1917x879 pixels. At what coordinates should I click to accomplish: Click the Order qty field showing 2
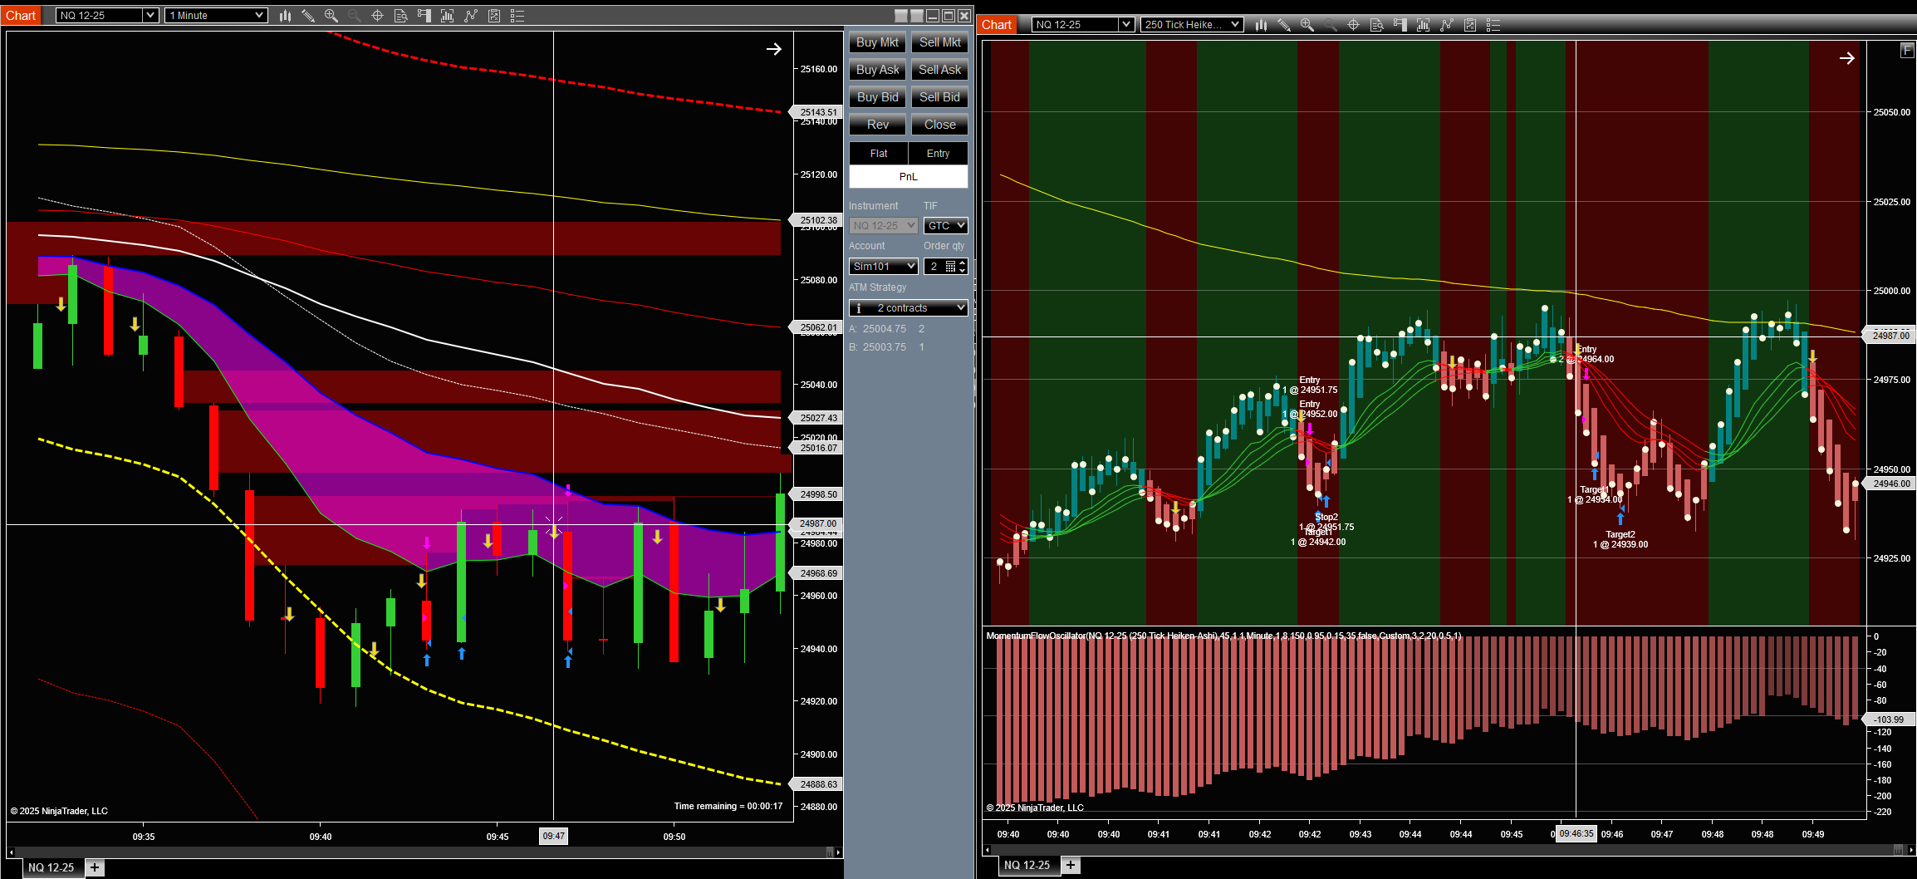pos(935,266)
